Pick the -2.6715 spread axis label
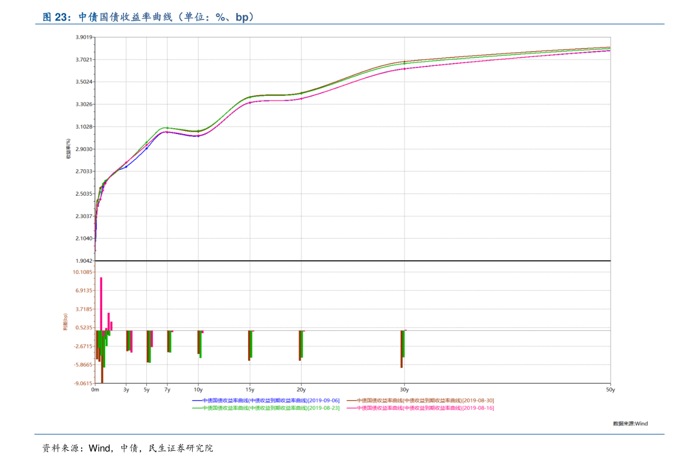700x465 pixels. tap(83, 346)
